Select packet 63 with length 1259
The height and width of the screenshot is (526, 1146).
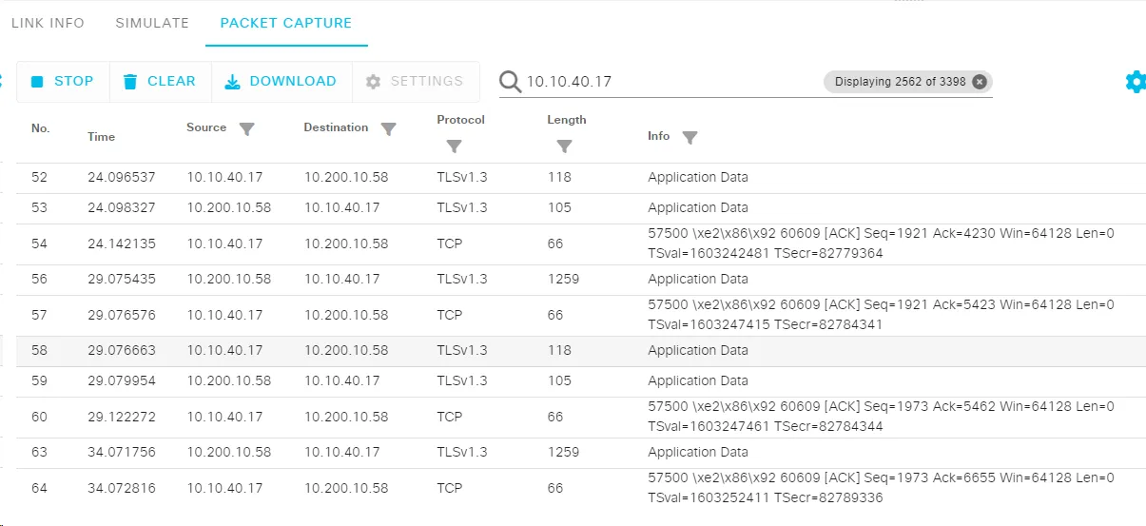tap(580, 453)
